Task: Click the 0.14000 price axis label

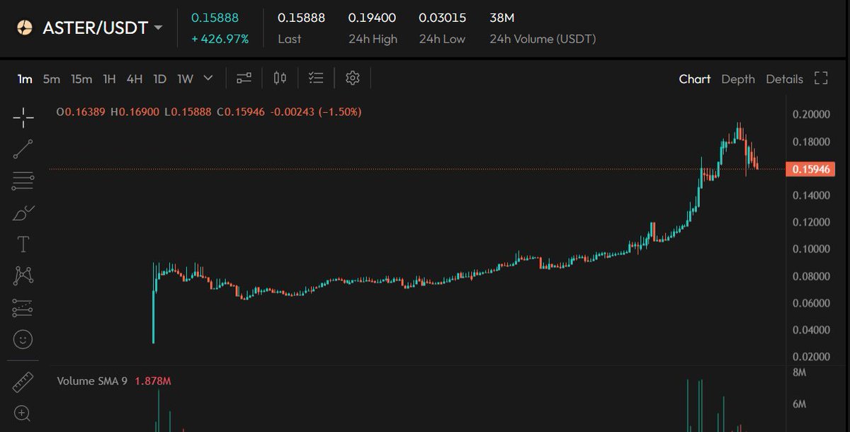Action: (811, 195)
